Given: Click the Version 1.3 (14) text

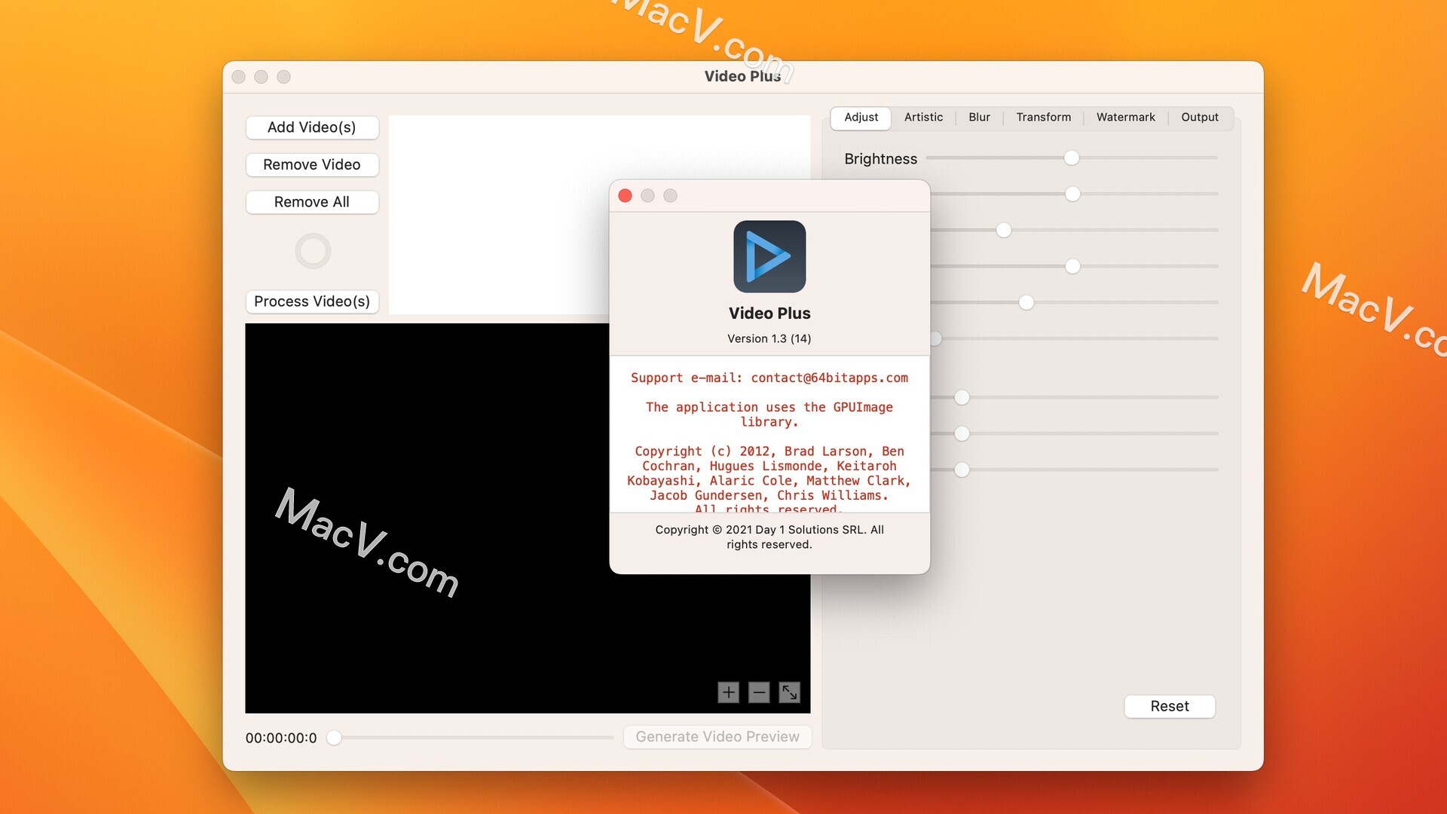Looking at the screenshot, I should [769, 339].
